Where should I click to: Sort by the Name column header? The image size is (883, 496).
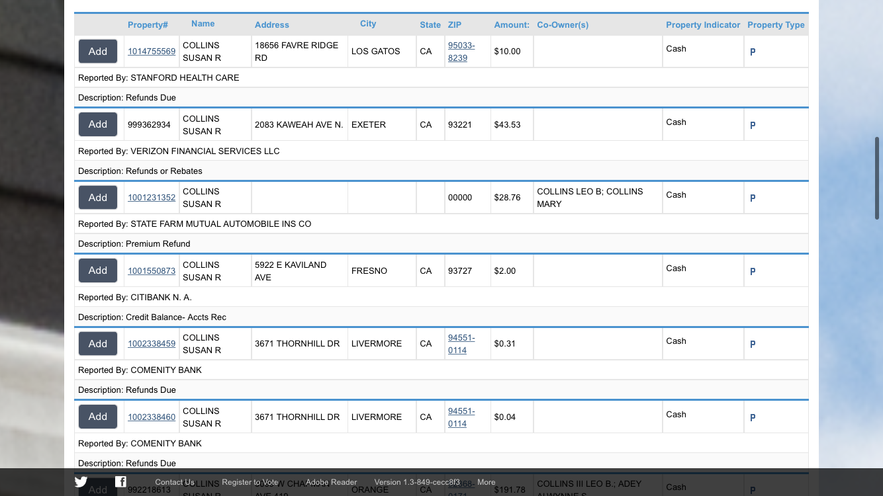203,24
